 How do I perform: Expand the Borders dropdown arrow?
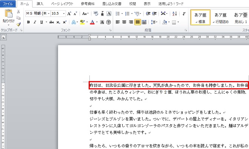pos(178,22)
